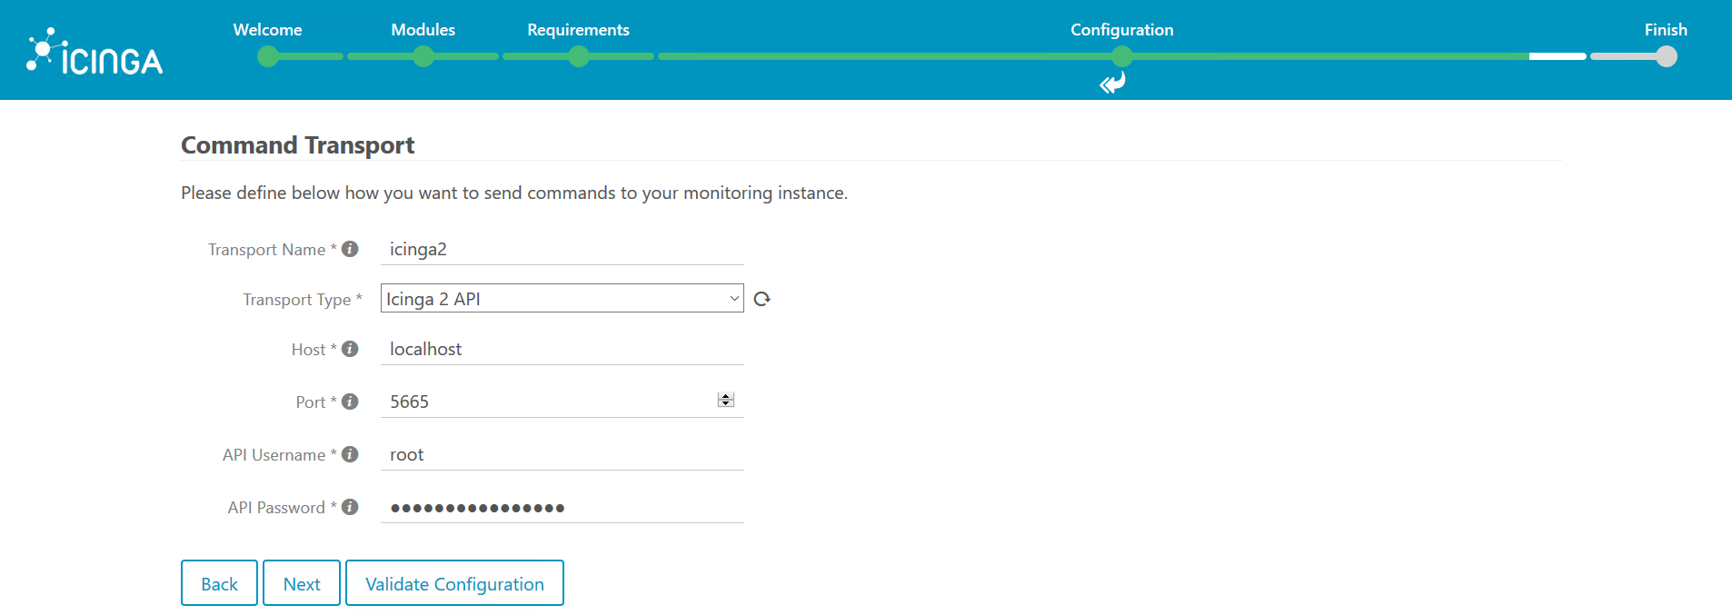
Task: Click API Password info icon
Action: (350, 507)
